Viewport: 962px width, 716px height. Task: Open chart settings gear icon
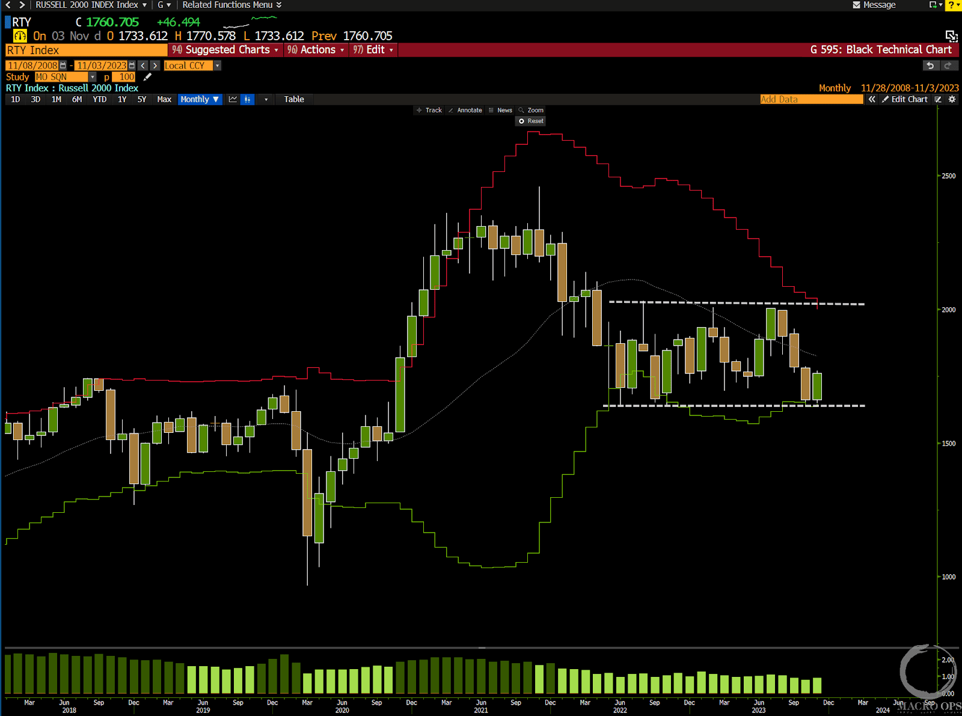(952, 99)
